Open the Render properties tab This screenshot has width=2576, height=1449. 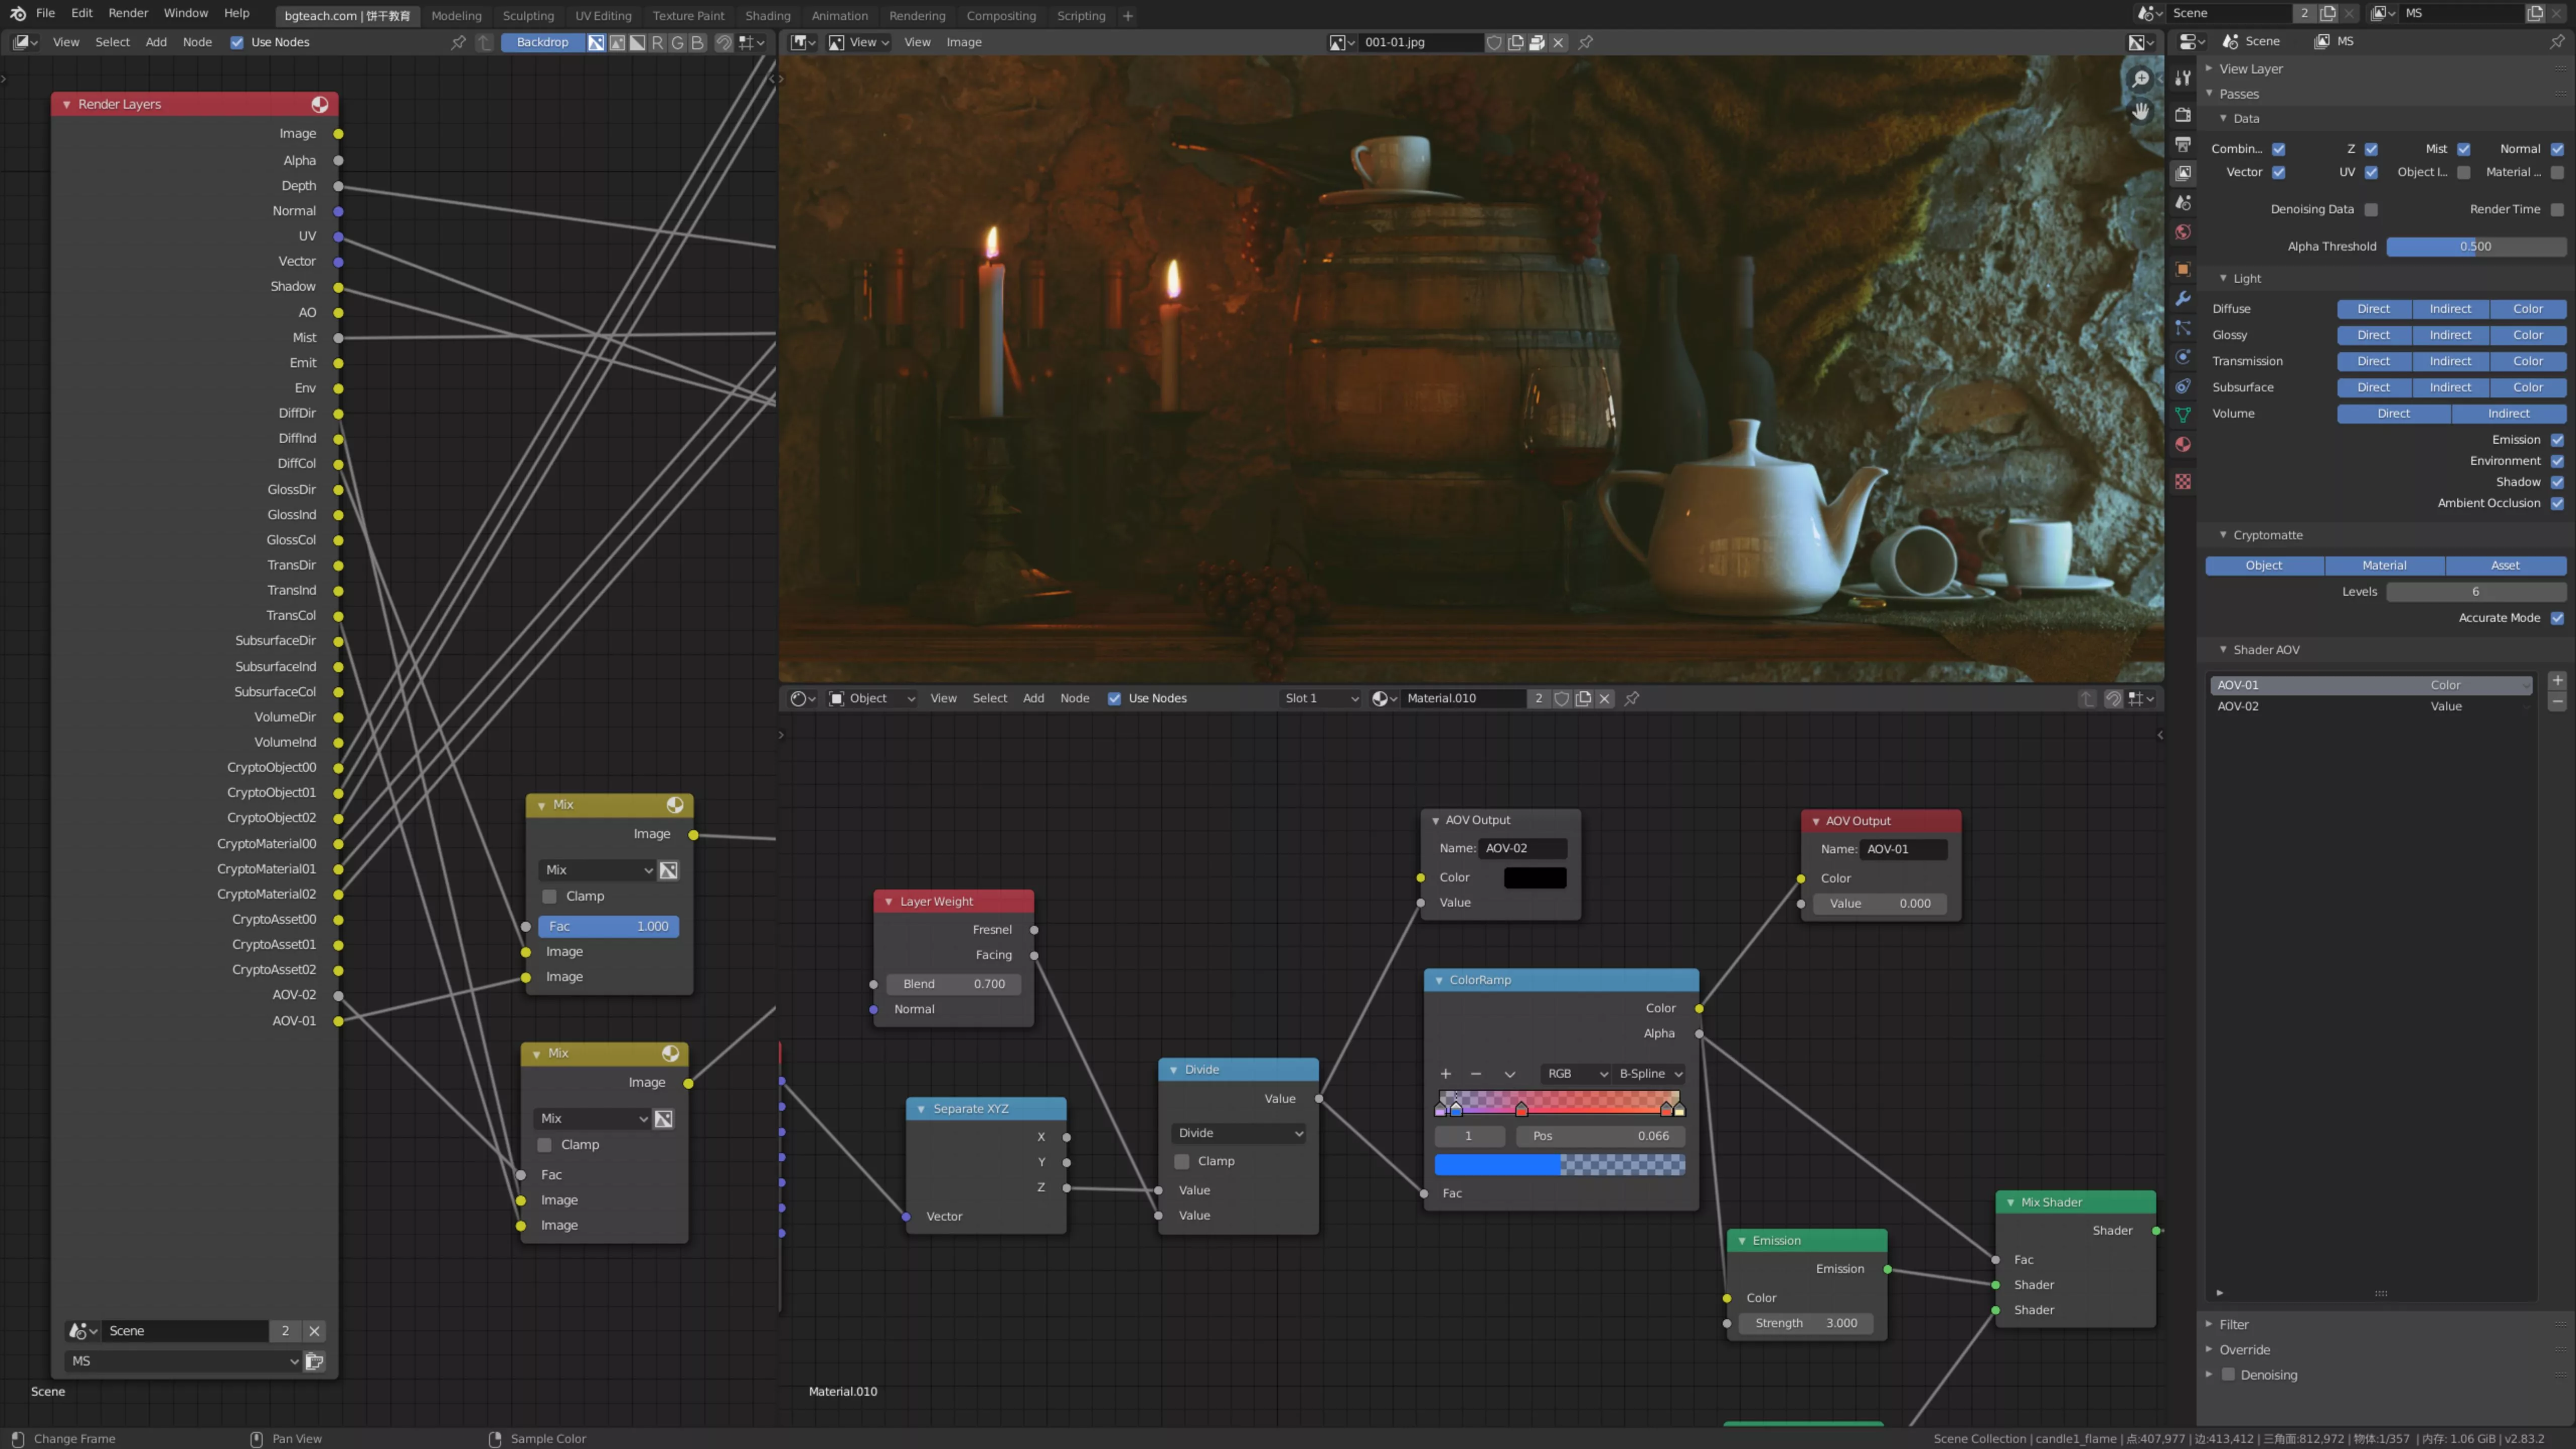coord(2183,115)
